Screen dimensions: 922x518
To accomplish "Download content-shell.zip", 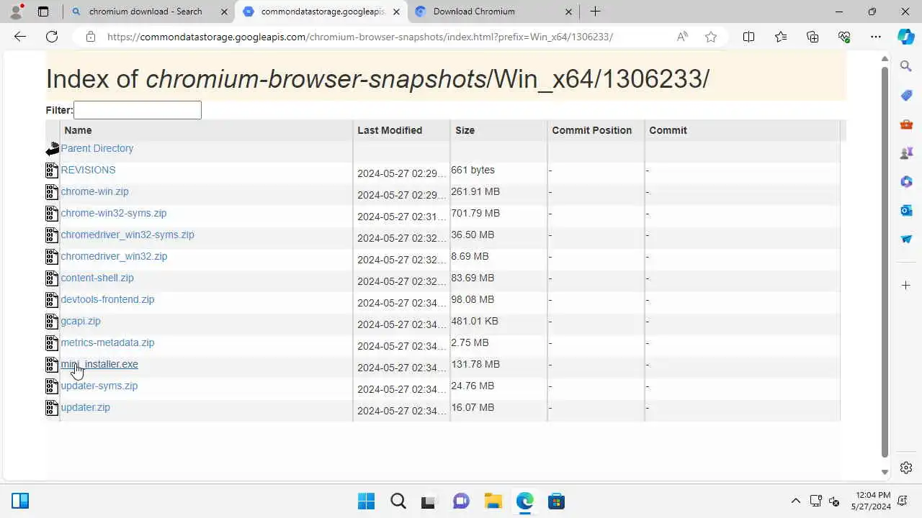I will click(97, 278).
